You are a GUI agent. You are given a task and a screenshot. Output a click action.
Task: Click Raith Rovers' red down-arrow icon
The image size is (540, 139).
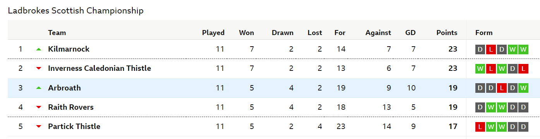(x=38, y=107)
